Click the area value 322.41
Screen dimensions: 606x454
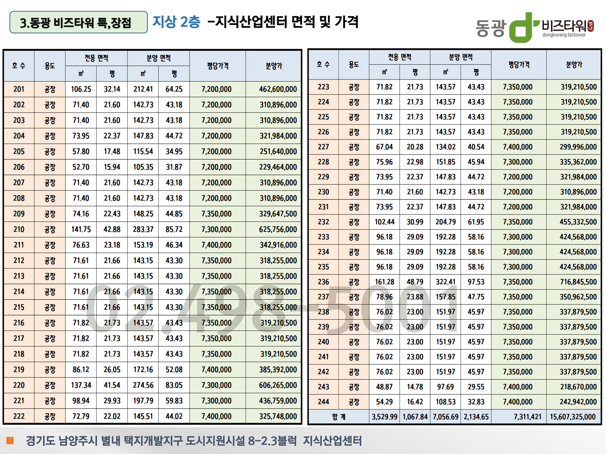point(446,282)
